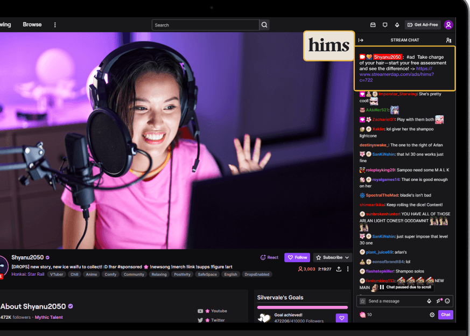
Task: Click the Bits diamond icon in top bar
Action: click(397, 25)
